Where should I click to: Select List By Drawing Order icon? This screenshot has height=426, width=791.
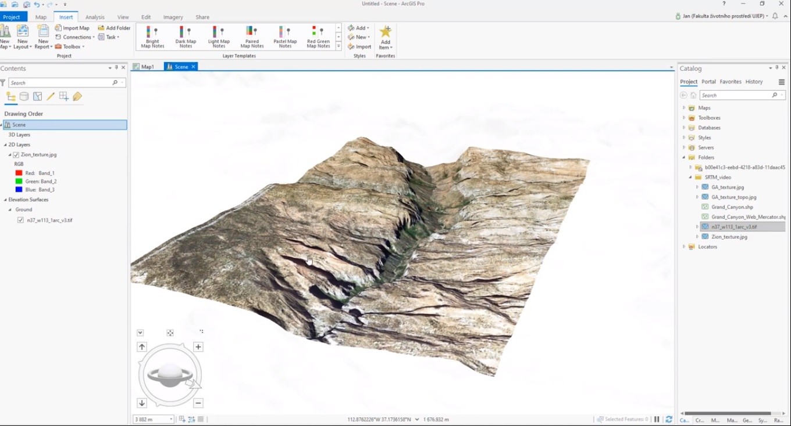[x=11, y=97]
